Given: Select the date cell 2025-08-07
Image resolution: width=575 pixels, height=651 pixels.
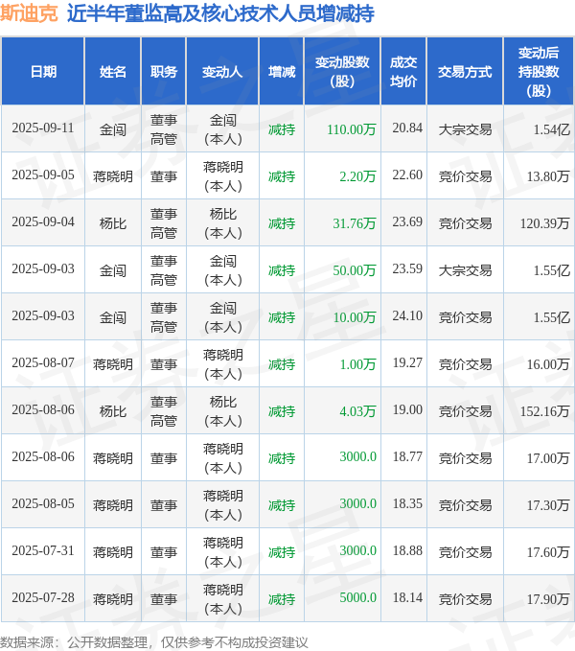Looking at the screenshot, I should [x=43, y=362].
